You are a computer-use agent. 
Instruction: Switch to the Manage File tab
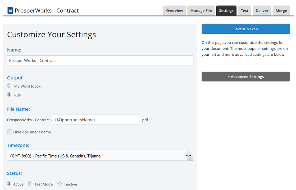[201, 11]
